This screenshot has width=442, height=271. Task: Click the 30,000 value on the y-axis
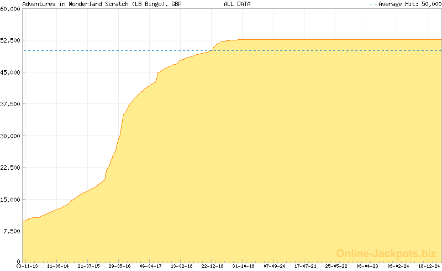pyautogui.click(x=10, y=136)
